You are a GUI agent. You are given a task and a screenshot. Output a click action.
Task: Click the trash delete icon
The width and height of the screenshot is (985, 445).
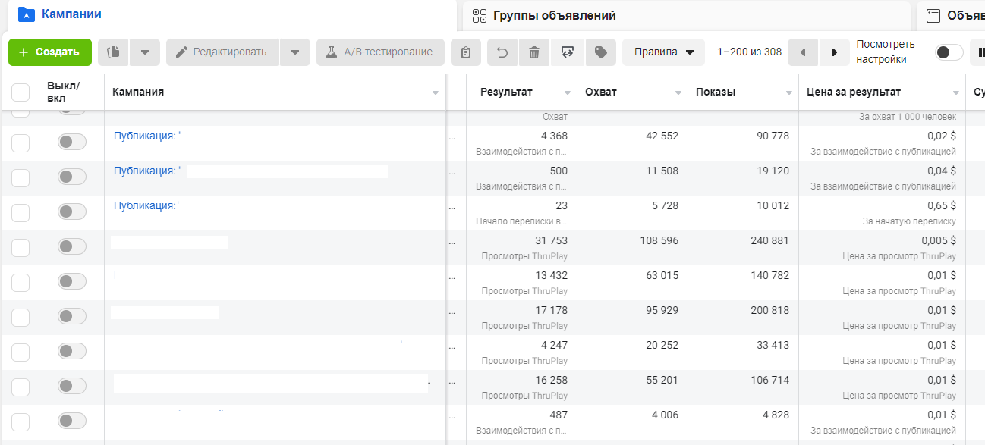coord(534,52)
